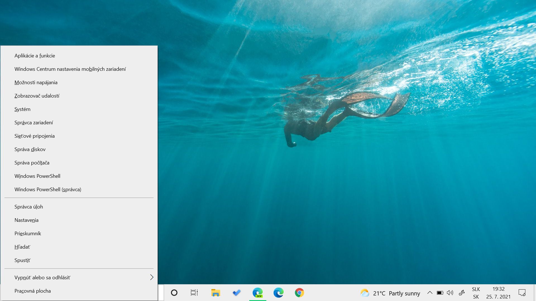Open Windows Ink pen workspace icon
The height and width of the screenshot is (301, 536).
tap(462, 293)
